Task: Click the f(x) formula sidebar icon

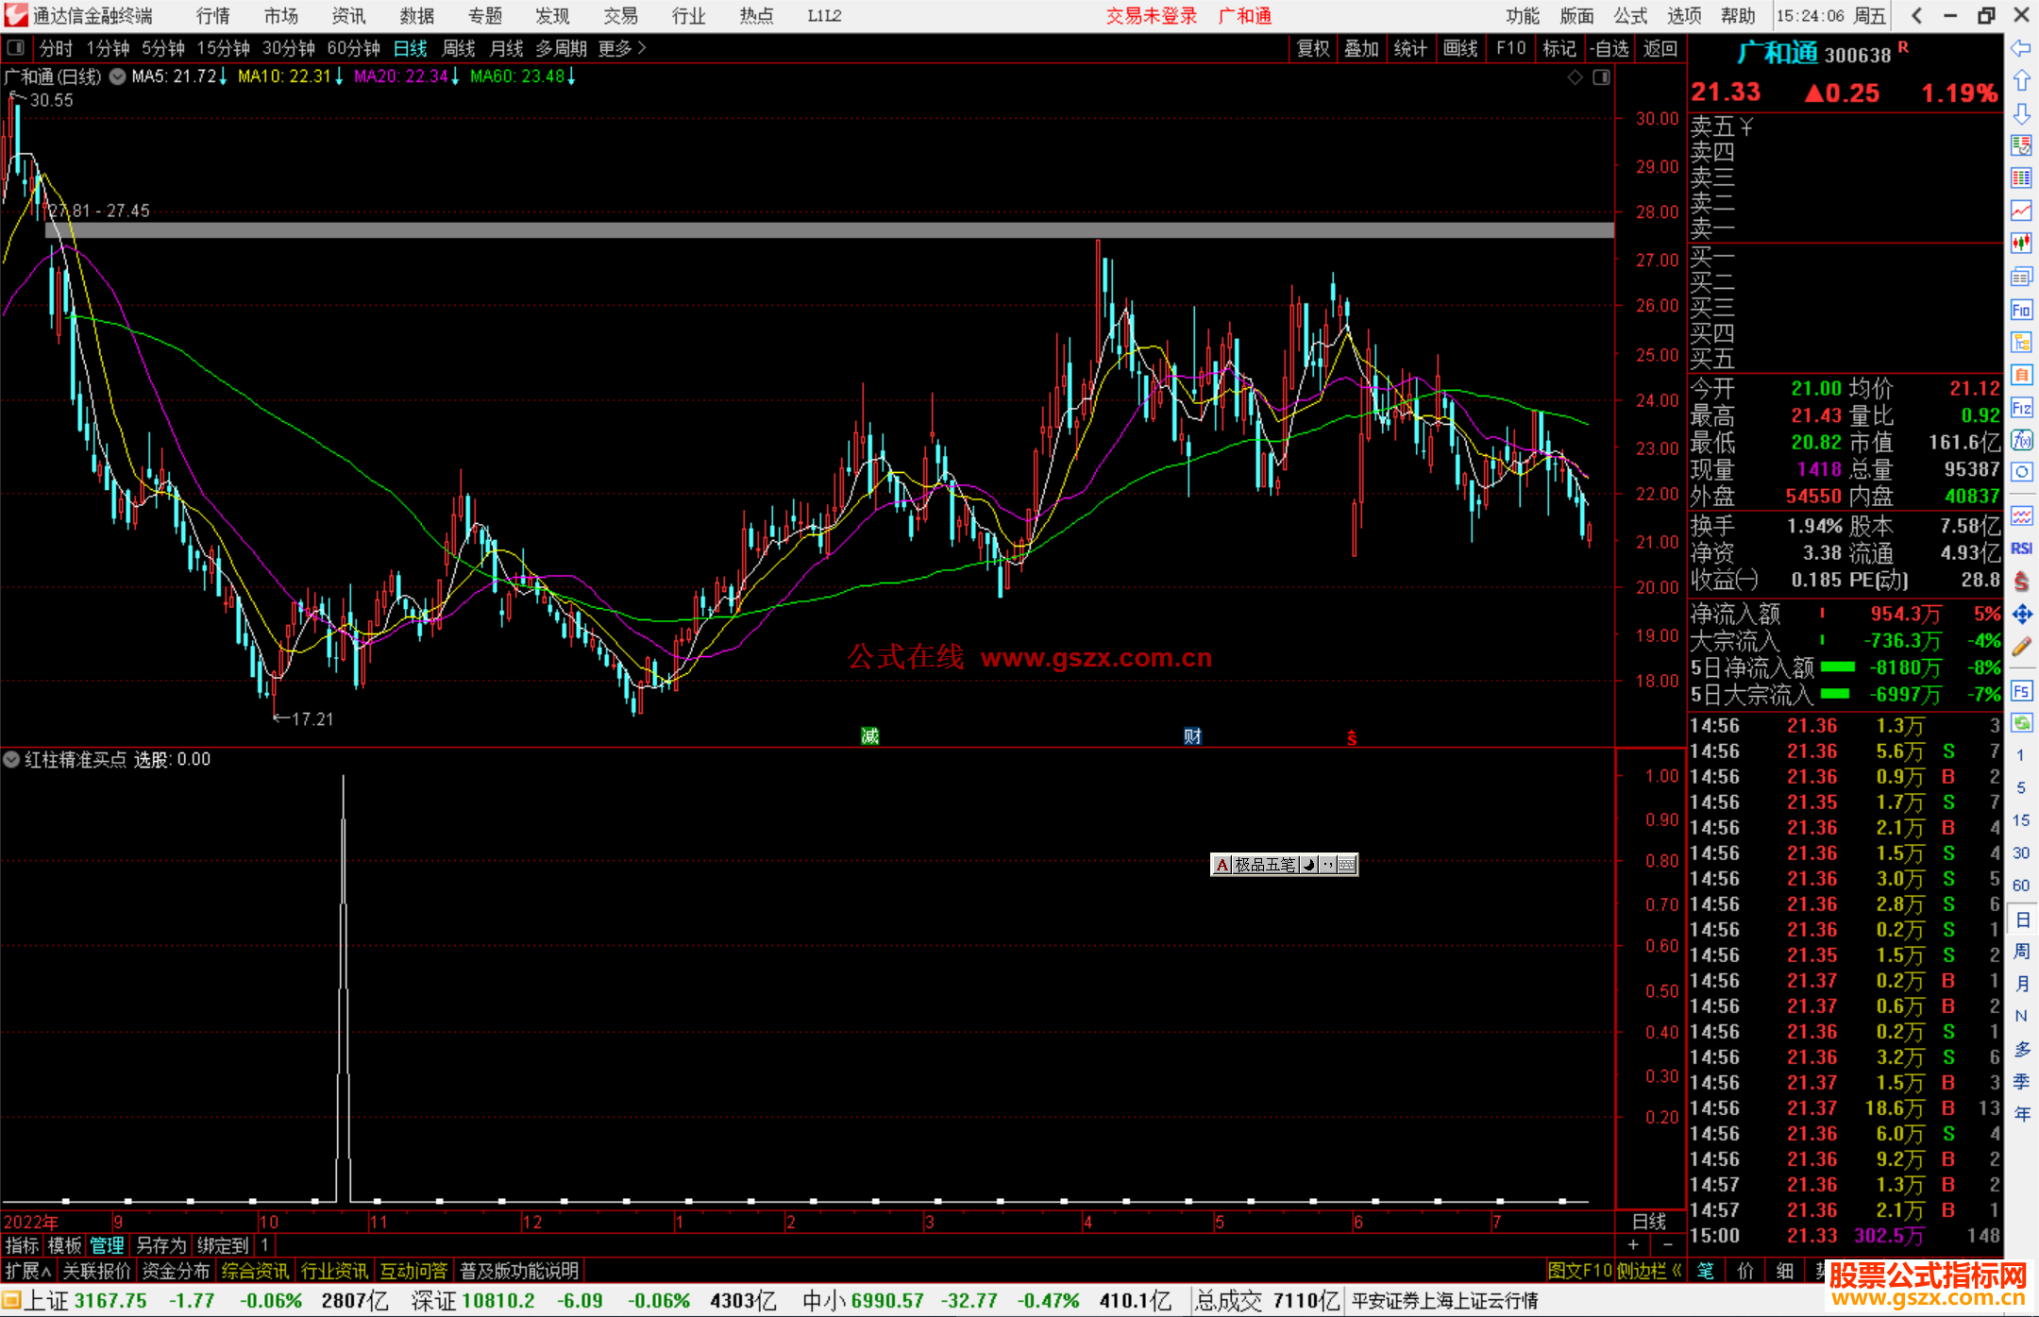Action: 2021,441
